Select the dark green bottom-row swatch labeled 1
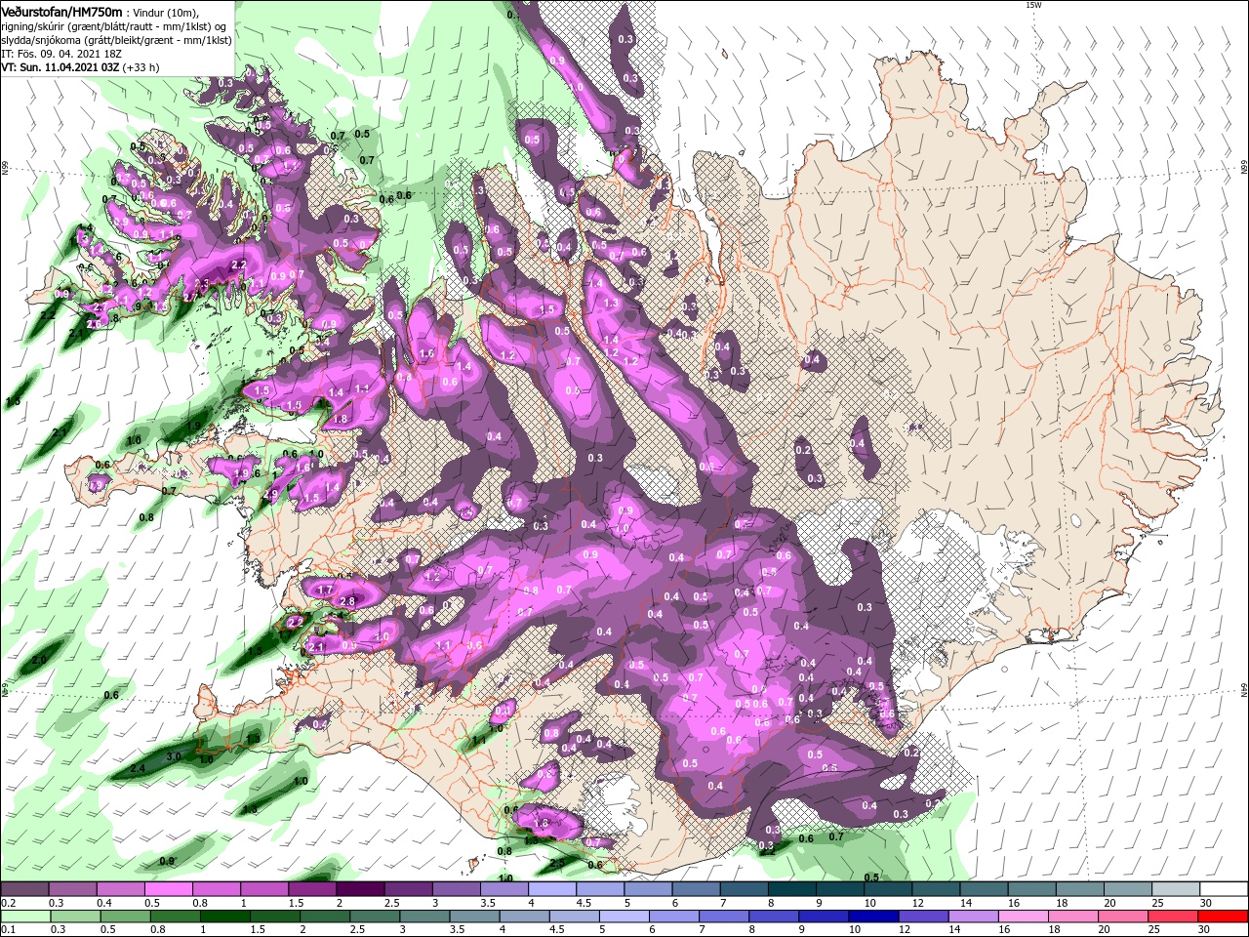The image size is (1249, 937). click(x=223, y=917)
